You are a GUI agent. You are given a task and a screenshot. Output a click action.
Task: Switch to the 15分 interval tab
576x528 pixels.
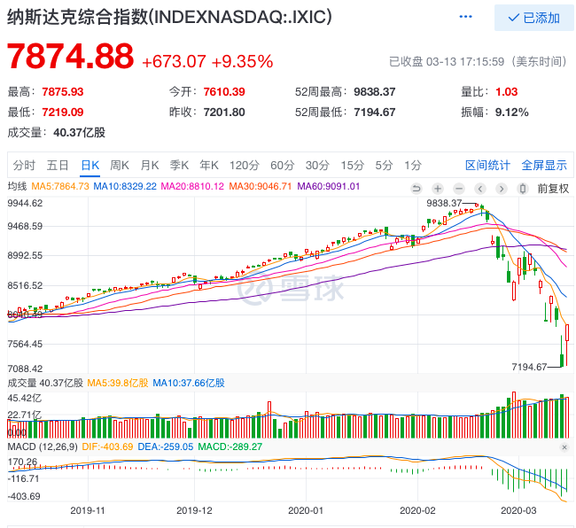tap(352, 166)
